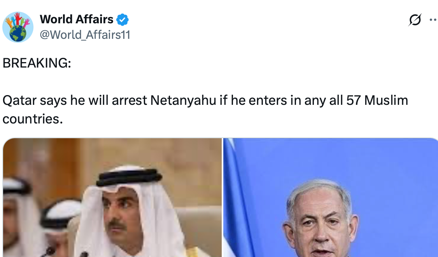
Task: Open the right photo with blue background
Action: pyautogui.click(x=331, y=197)
